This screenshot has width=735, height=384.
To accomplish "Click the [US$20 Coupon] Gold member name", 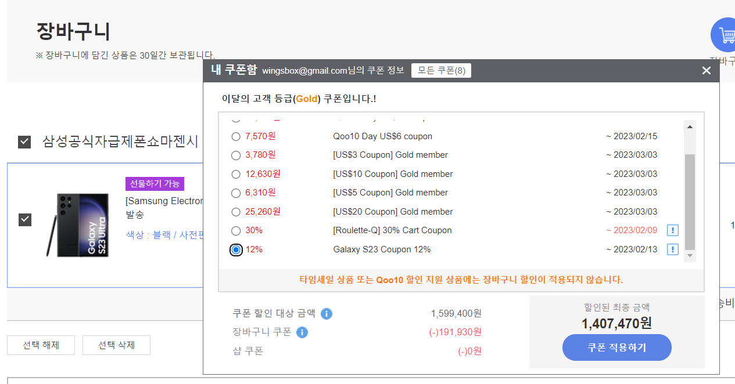I will [x=393, y=212].
